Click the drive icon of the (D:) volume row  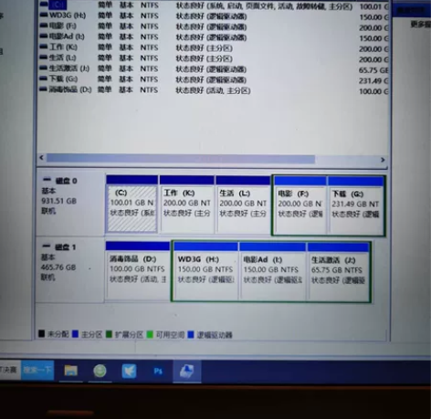(x=44, y=89)
